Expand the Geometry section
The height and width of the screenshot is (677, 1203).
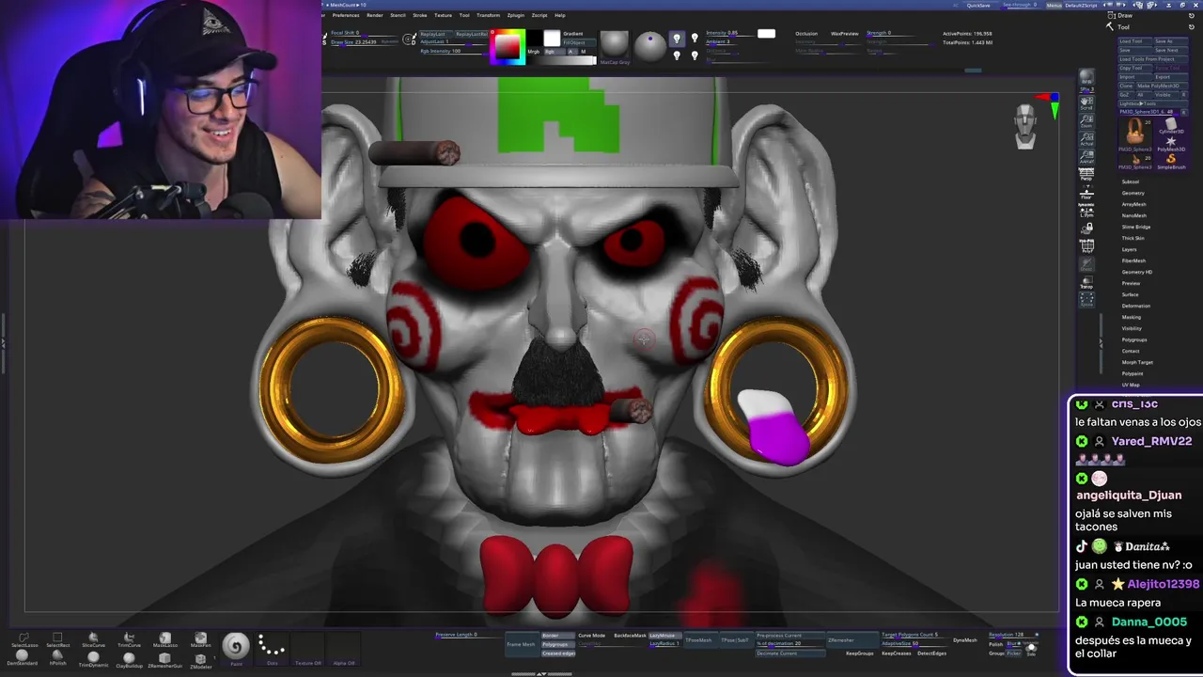point(1133,193)
